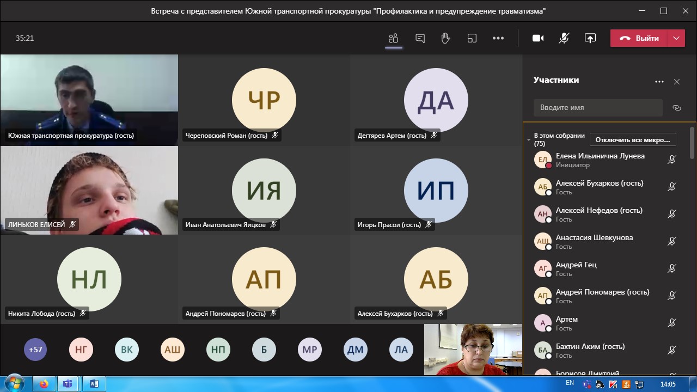Toggle your microphone mute
Image resolution: width=697 pixels, height=392 pixels.
point(564,38)
